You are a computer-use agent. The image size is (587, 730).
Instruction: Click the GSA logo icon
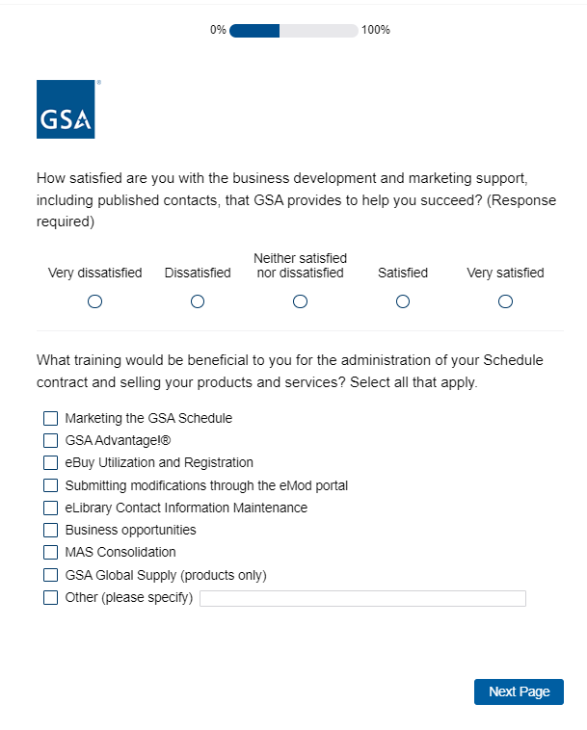click(66, 110)
